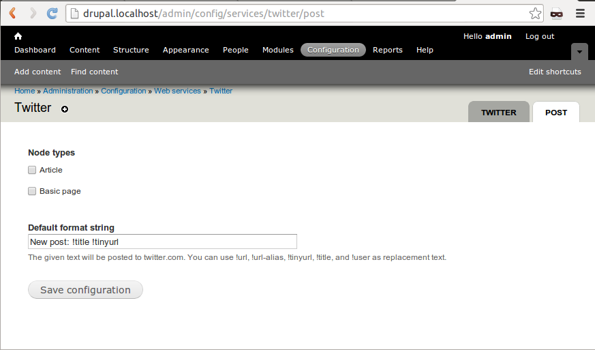
Task: Log out of the site
Action: point(540,36)
